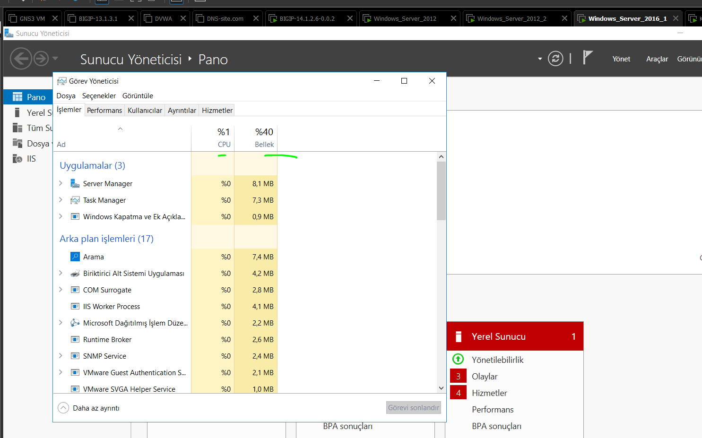702x438 pixels.
Task: Open BPA sonuçları in Yerel Sunucu tile
Action: pos(496,426)
